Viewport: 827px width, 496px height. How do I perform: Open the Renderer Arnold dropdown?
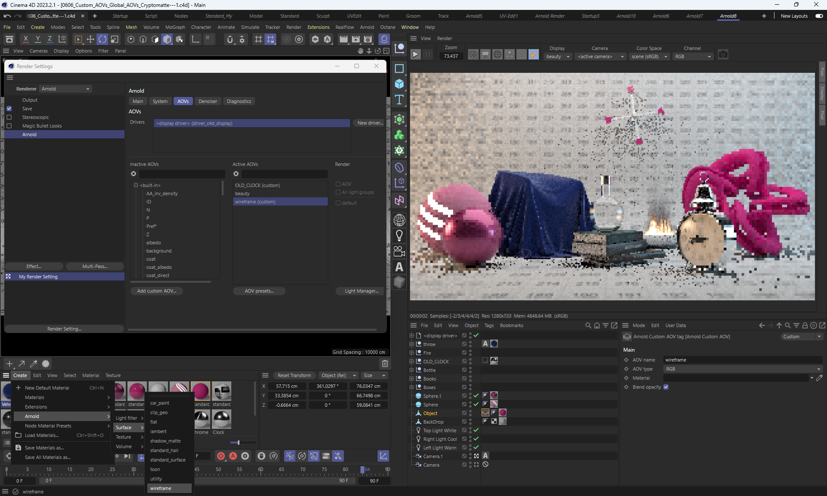pyautogui.click(x=65, y=89)
